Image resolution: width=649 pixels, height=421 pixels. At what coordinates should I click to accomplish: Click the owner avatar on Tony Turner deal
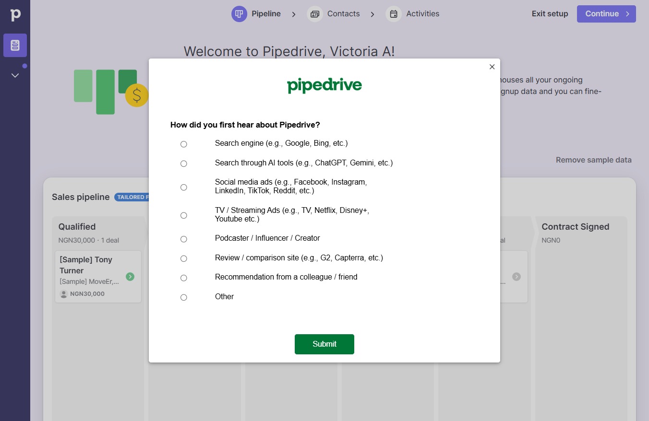pyautogui.click(x=64, y=294)
